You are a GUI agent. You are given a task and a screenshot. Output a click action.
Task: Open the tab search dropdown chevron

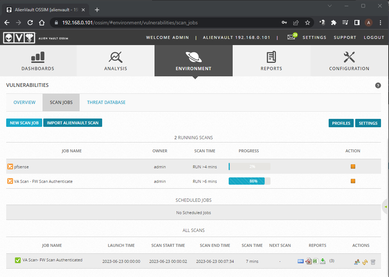click(329, 6)
